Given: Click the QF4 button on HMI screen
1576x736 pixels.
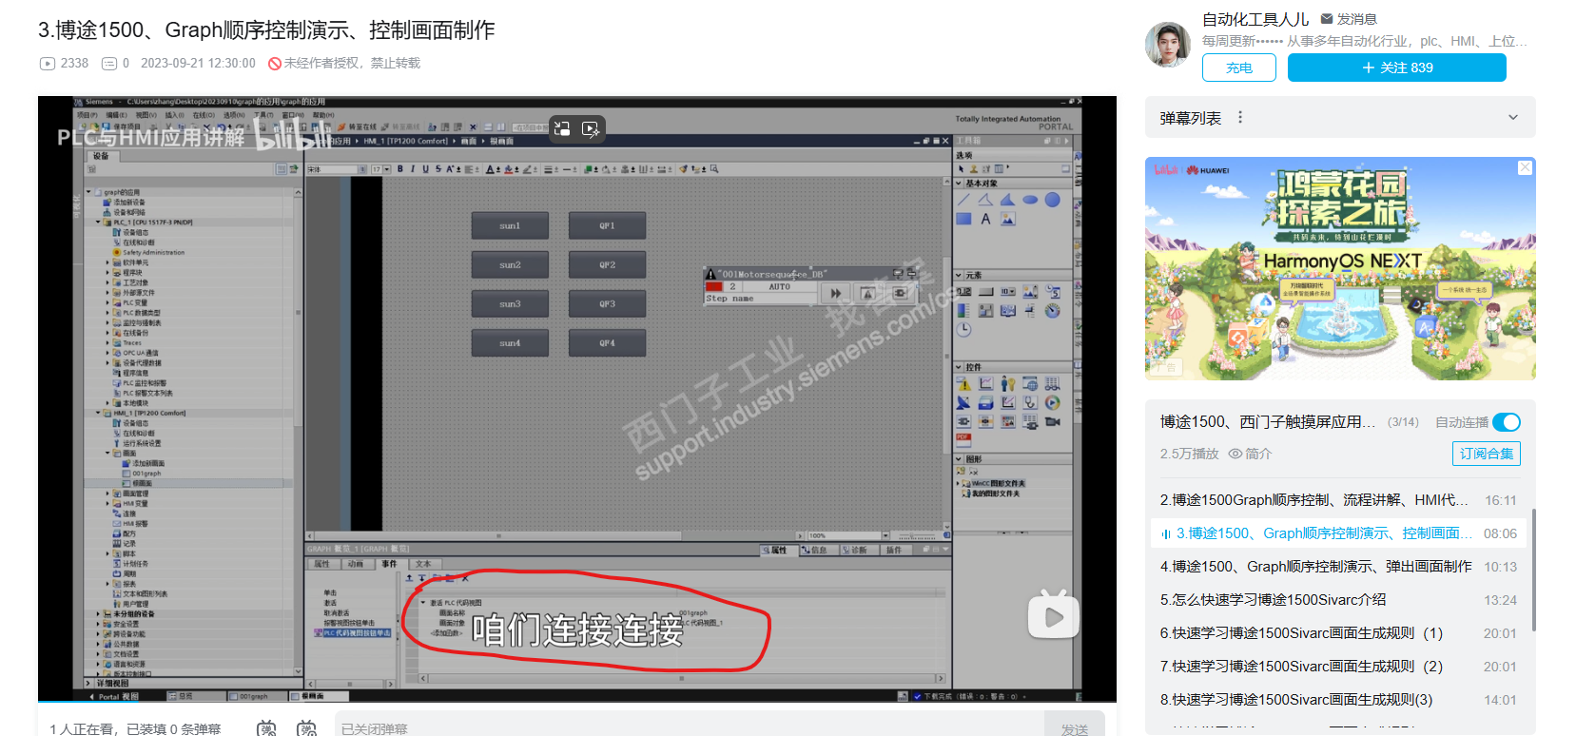Looking at the screenshot, I should tap(607, 342).
